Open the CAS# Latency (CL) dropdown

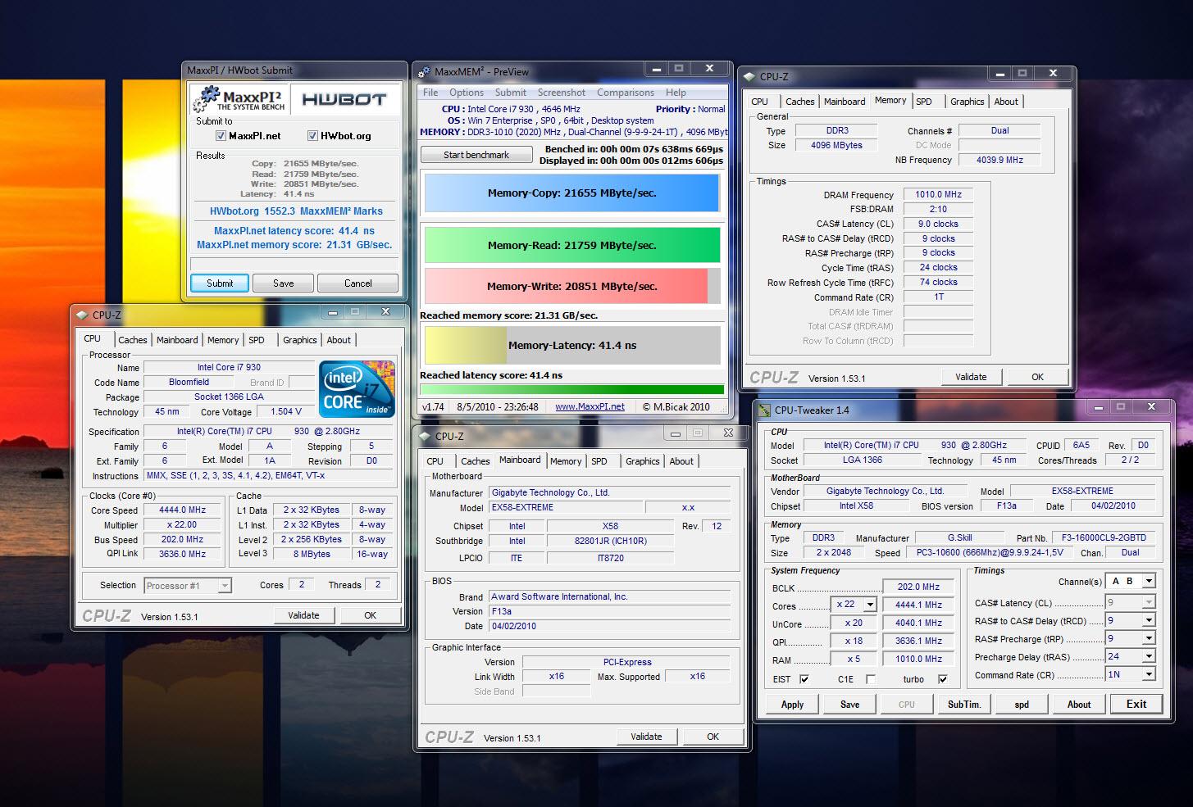[x=1149, y=603]
